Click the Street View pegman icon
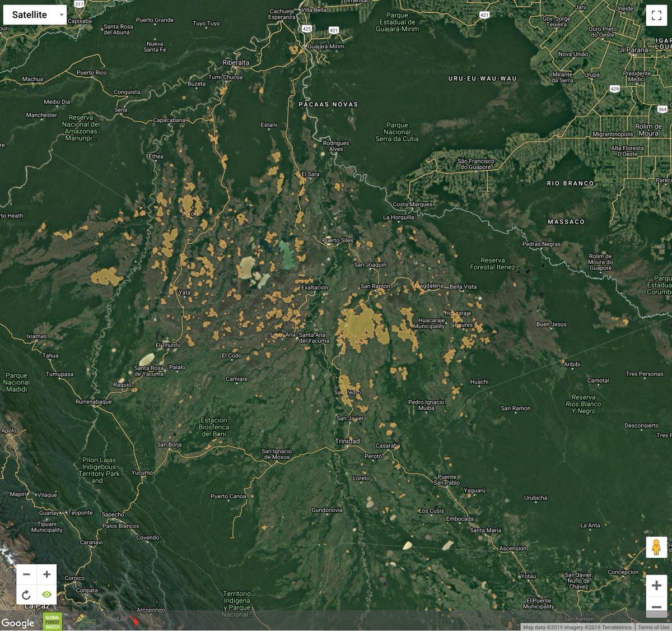Screen dimensions: 672x631 (x=656, y=546)
